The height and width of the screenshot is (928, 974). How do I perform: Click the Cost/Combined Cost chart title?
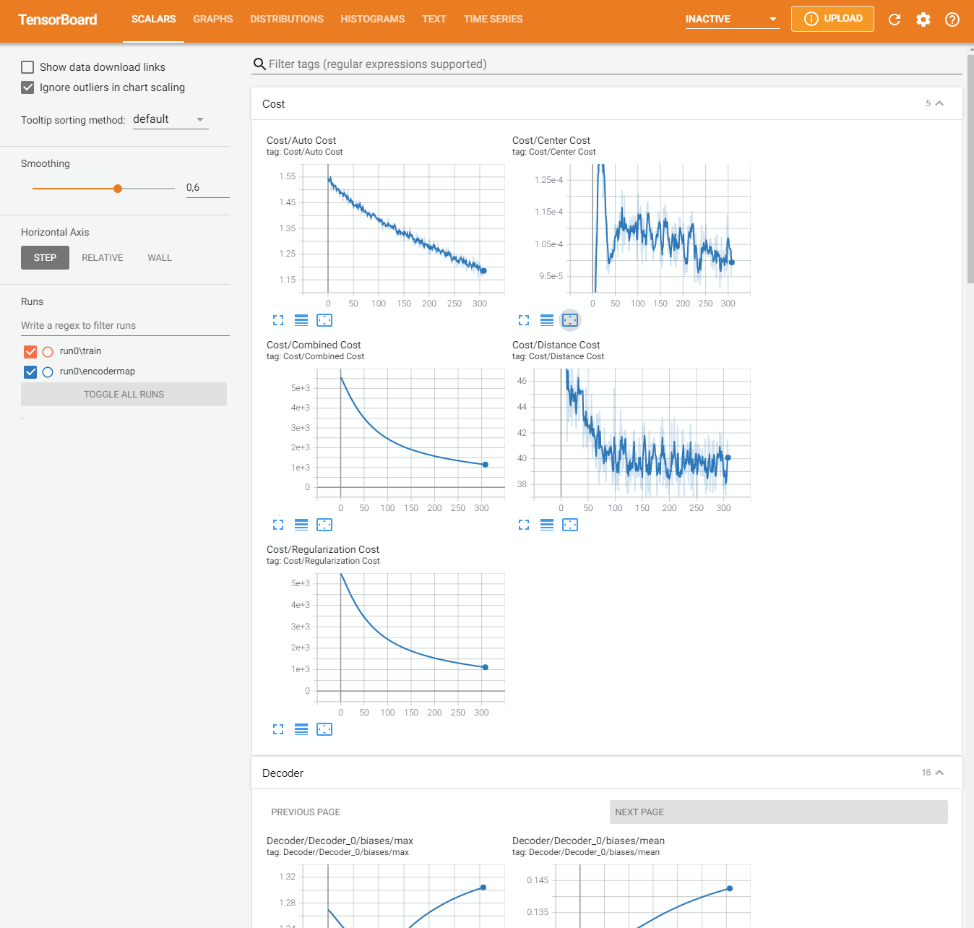[314, 345]
